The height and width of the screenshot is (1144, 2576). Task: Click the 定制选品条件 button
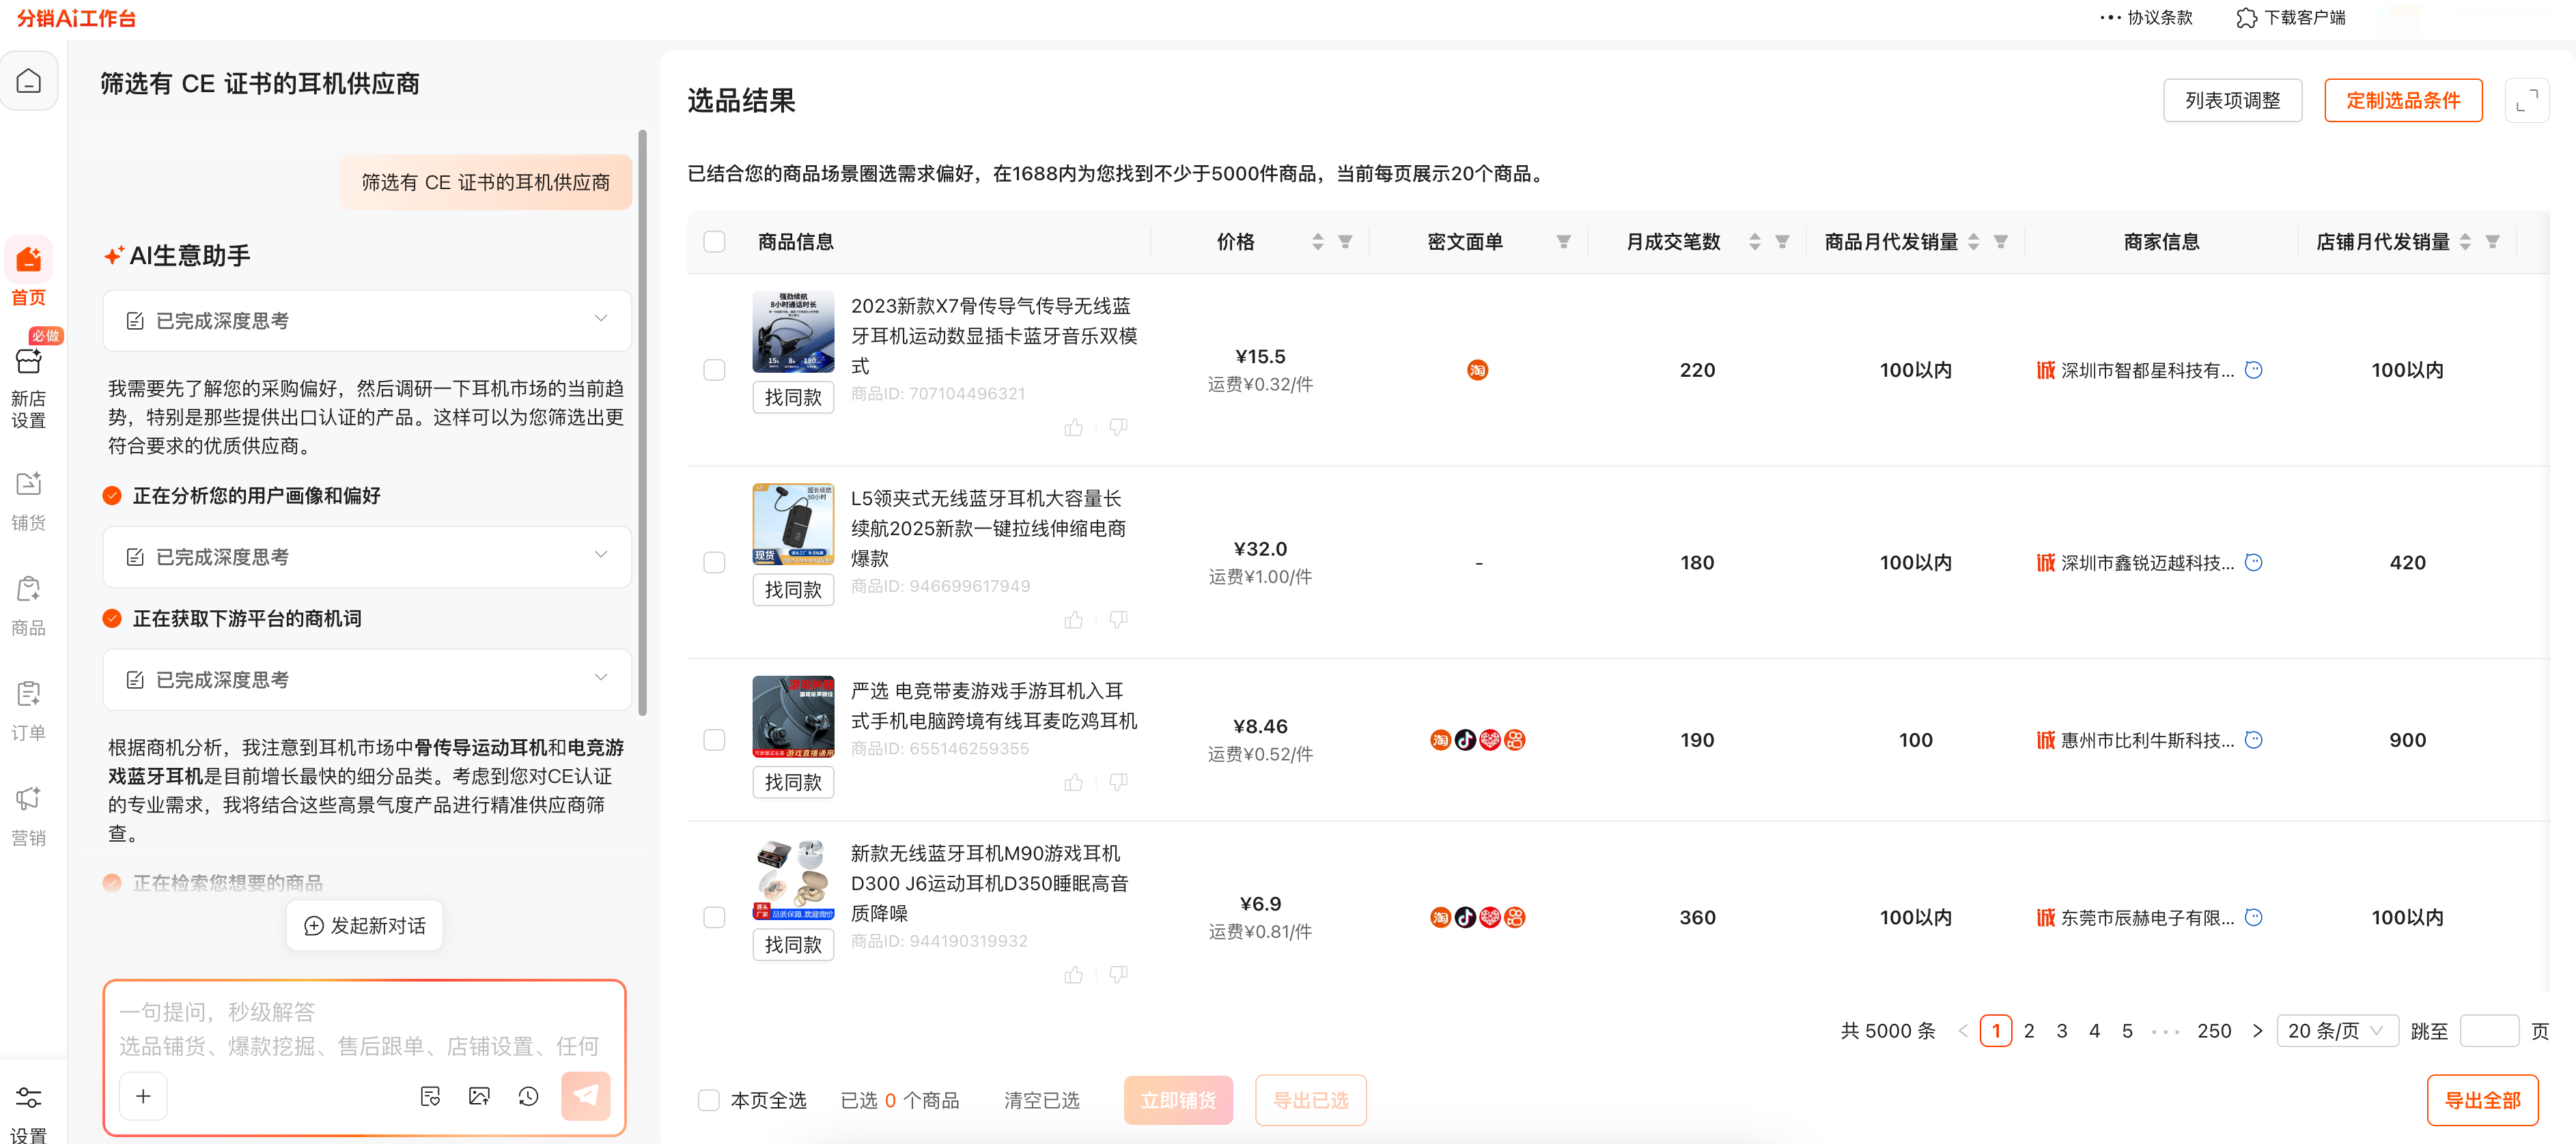(2403, 100)
